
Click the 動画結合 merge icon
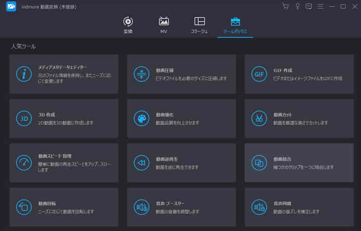[x=259, y=163]
